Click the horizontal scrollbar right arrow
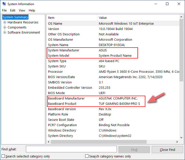185x160 pixels. click(177, 142)
